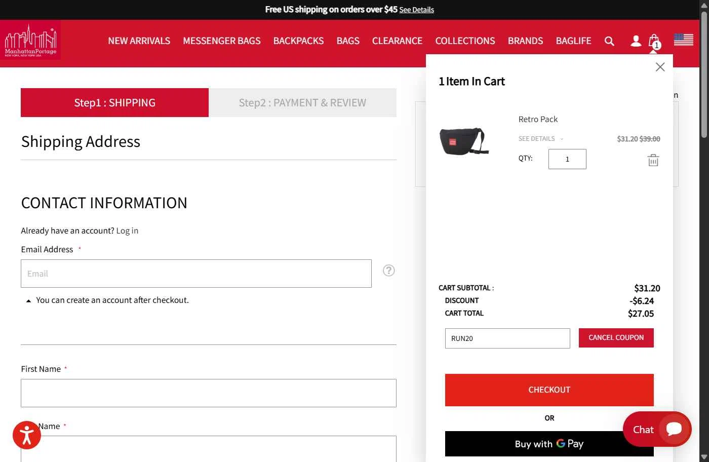Open COLLECTIONS menu
This screenshot has width=709, height=462.
[x=465, y=41]
